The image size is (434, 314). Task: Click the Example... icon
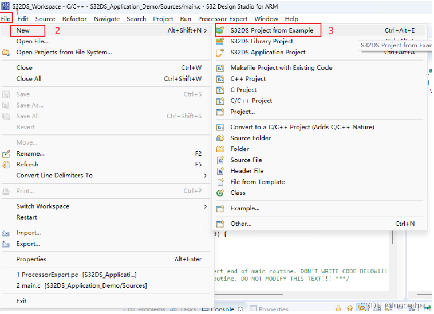[220, 209]
